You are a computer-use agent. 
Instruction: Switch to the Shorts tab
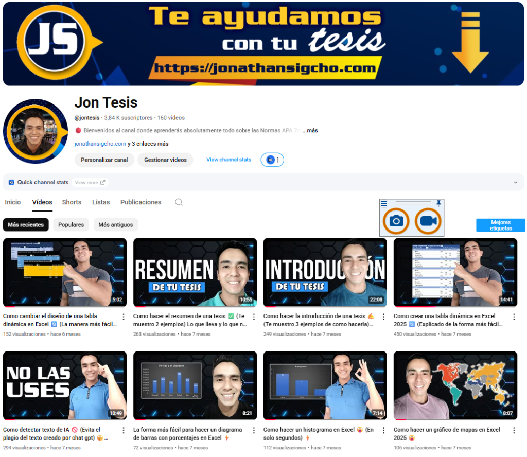tap(72, 202)
